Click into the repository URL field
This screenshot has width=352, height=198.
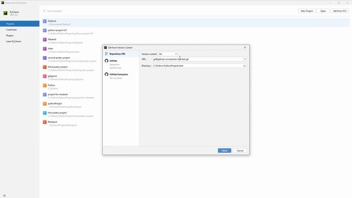pyautogui.click(x=197, y=59)
